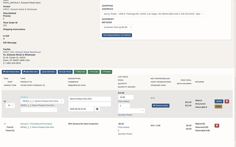The width and height of the screenshot is (236, 147).
Task: Delete discount item 02 with red trash icon
Action: pos(217,126)
